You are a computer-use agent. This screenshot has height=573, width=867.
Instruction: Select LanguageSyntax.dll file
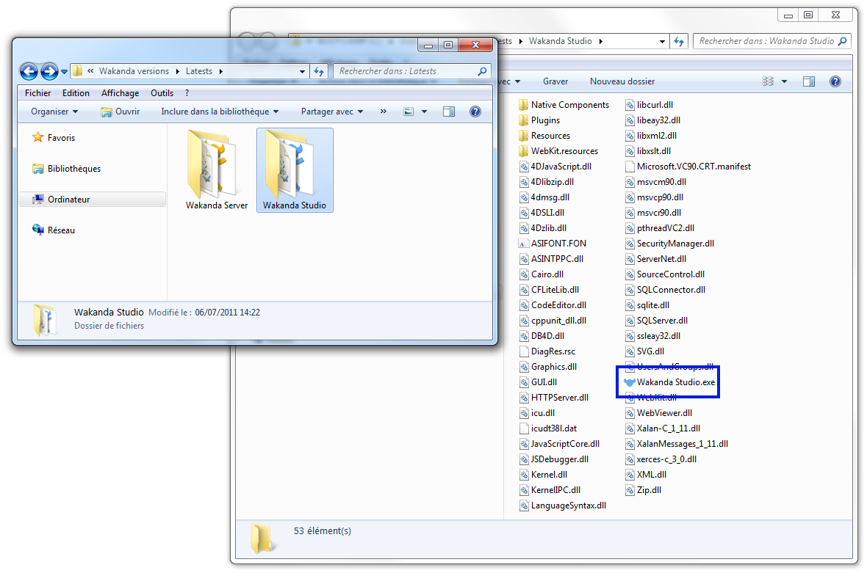[x=562, y=506]
